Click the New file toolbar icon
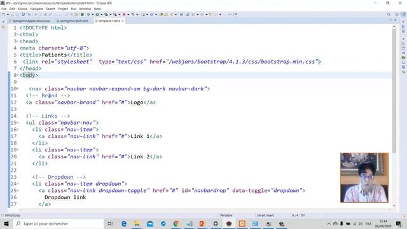 point(4,15)
